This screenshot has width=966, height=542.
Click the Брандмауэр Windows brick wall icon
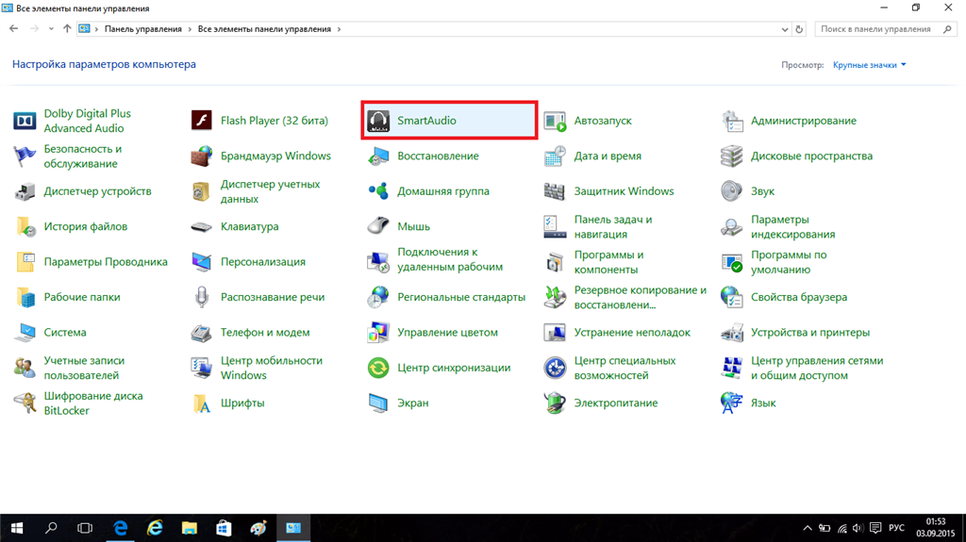[x=202, y=156]
